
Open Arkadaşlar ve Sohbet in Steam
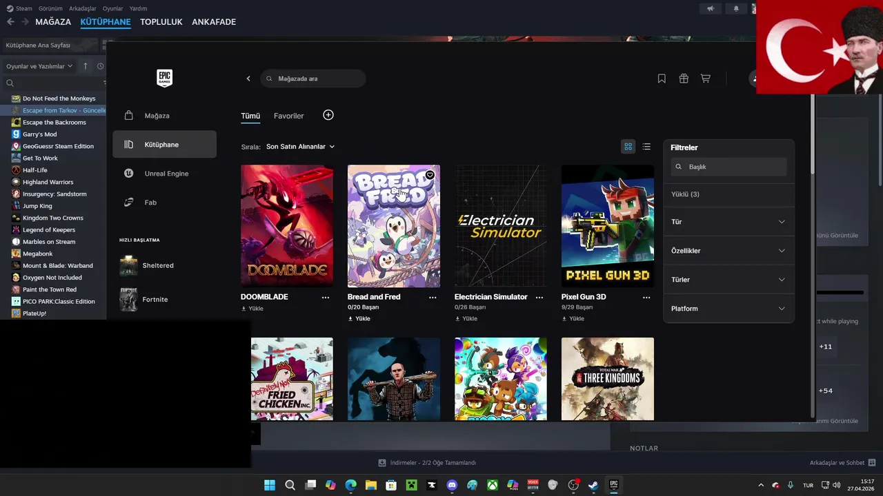tap(842, 462)
